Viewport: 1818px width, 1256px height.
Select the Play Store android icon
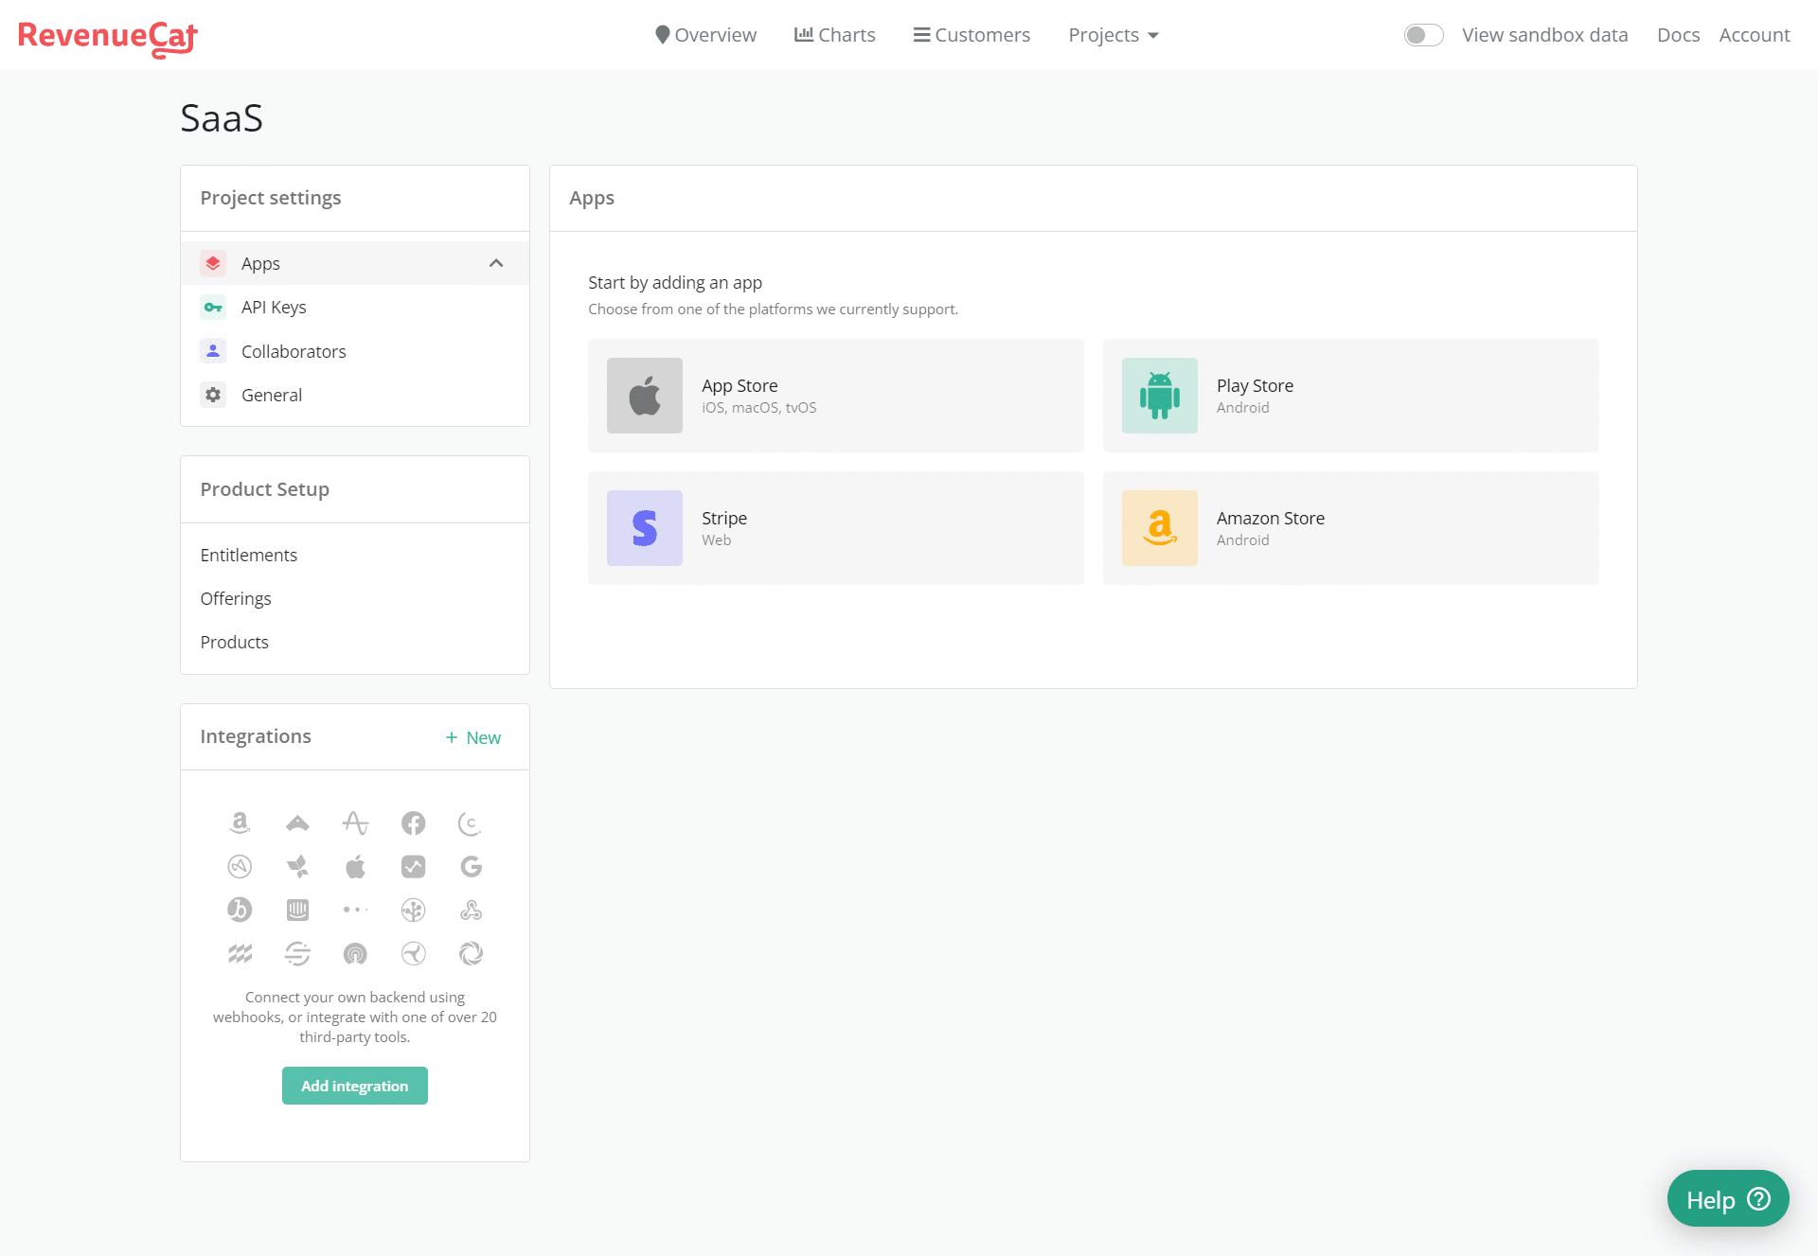tap(1160, 396)
